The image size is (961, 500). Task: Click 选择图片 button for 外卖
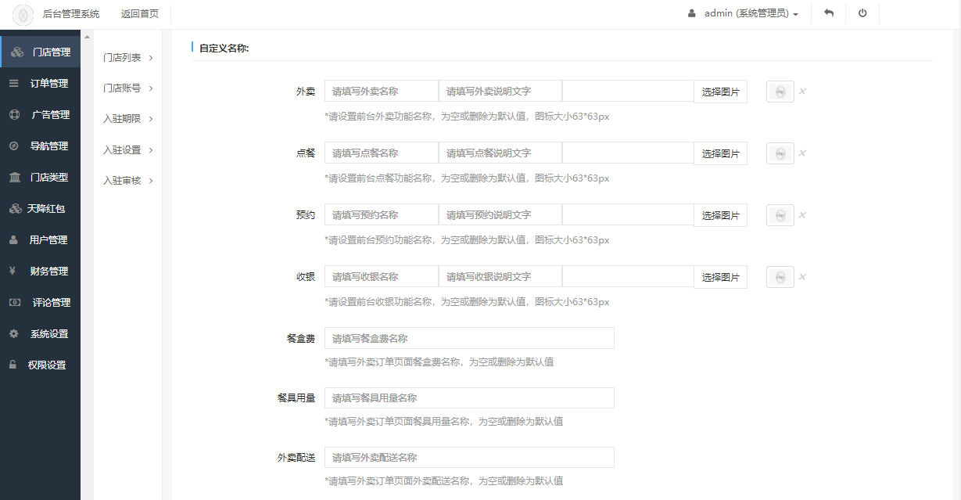click(x=720, y=92)
